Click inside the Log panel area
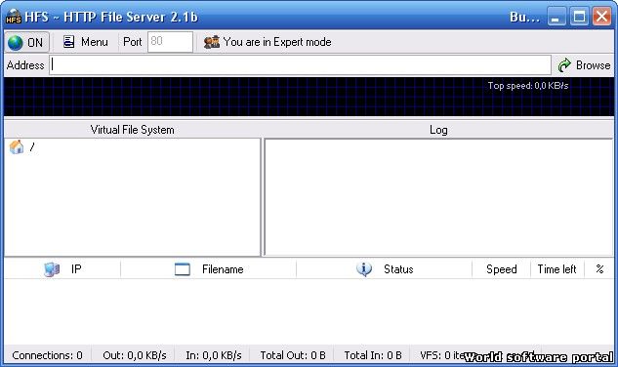 [x=438, y=197]
